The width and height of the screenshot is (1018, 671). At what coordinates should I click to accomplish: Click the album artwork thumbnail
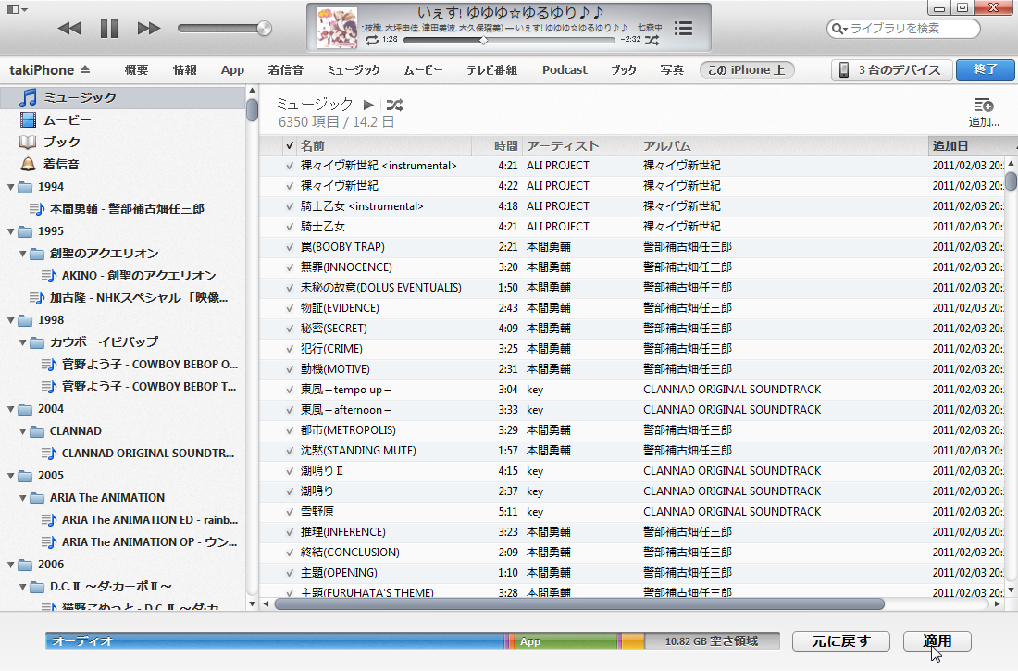coord(337,28)
